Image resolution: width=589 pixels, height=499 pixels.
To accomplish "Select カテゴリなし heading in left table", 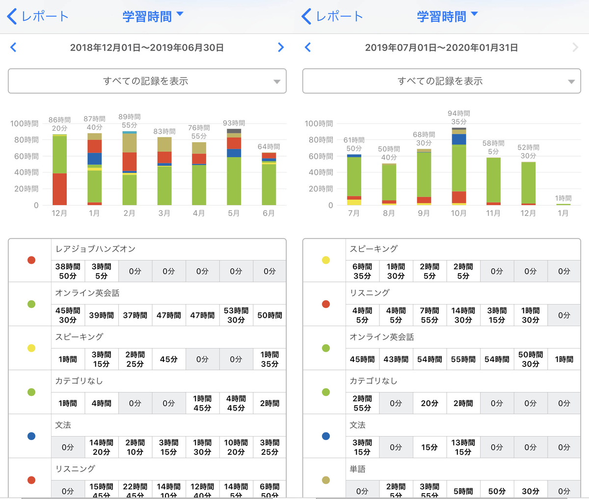I will coord(79,381).
